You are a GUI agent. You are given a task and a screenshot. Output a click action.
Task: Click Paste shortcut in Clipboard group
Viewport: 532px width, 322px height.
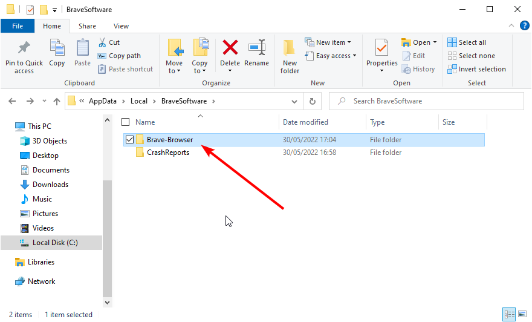(126, 69)
